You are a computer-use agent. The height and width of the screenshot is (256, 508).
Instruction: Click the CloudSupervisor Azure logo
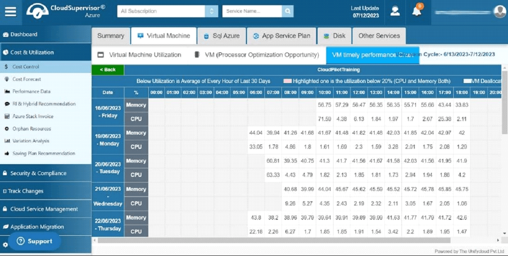coord(66,11)
